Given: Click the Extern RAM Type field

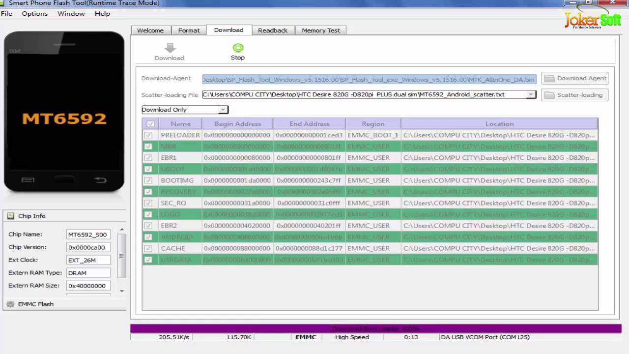Looking at the screenshot, I should [x=88, y=273].
